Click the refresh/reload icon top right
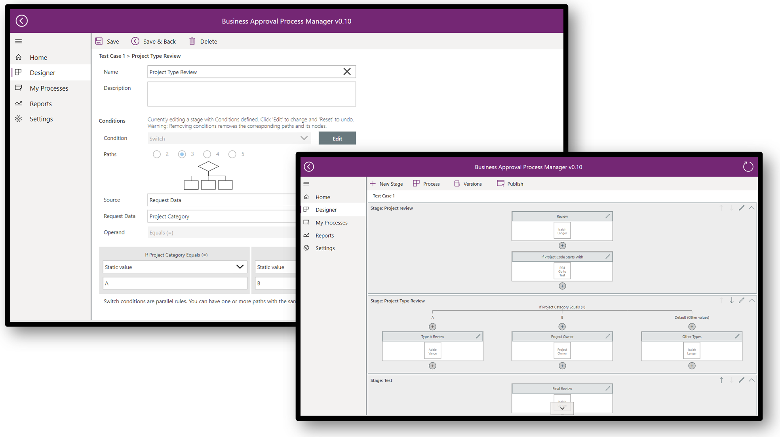780x437 pixels. pos(748,167)
